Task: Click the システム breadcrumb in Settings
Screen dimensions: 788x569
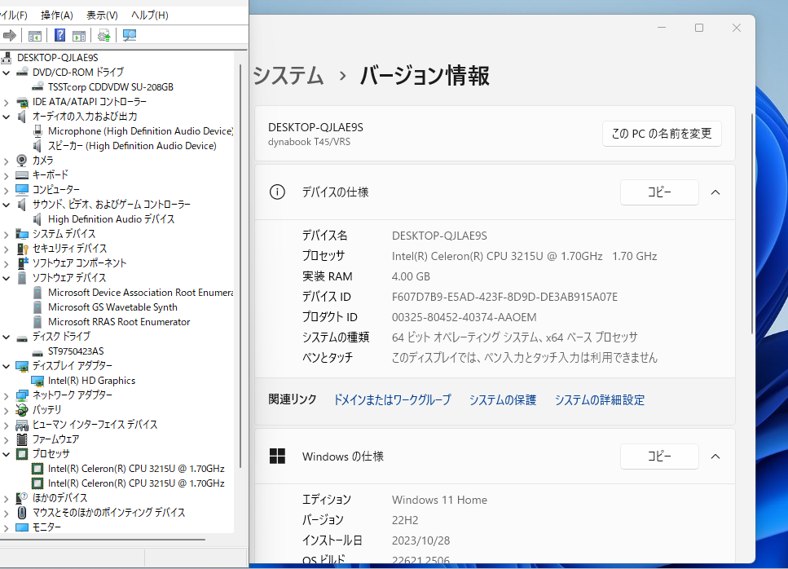Action: pyautogui.click(x=288, y=75)
